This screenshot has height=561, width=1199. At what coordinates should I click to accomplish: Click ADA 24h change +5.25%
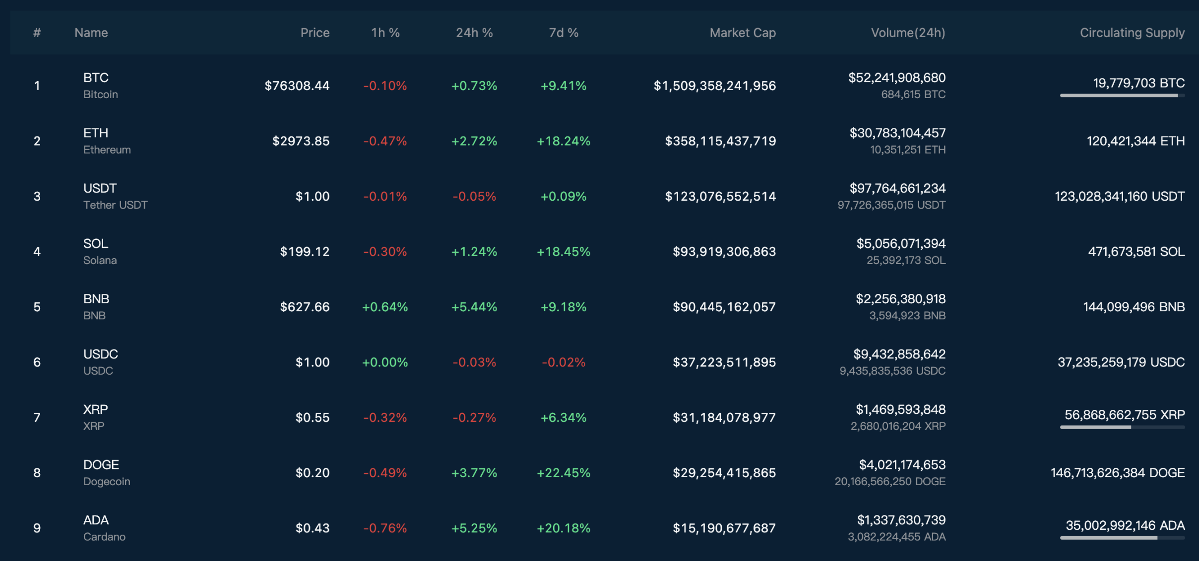pos(474,528)
